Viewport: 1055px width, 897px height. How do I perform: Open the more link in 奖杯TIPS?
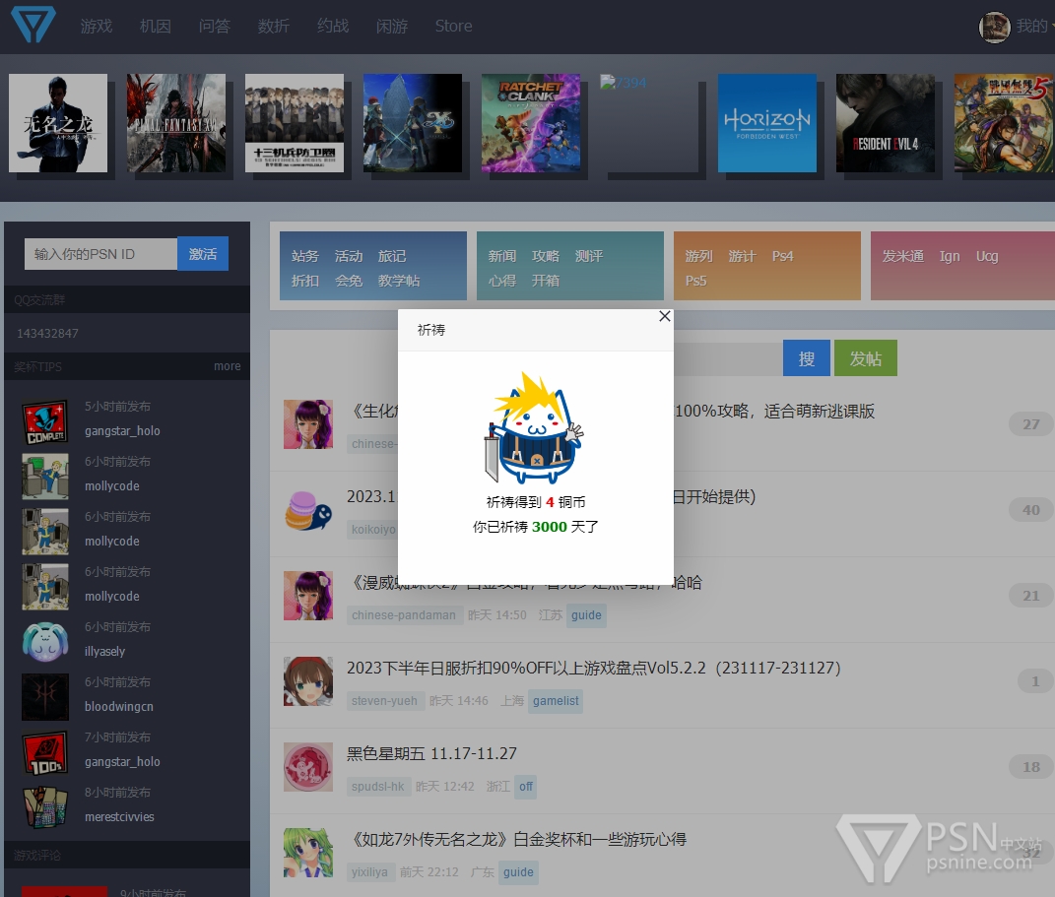227,366
